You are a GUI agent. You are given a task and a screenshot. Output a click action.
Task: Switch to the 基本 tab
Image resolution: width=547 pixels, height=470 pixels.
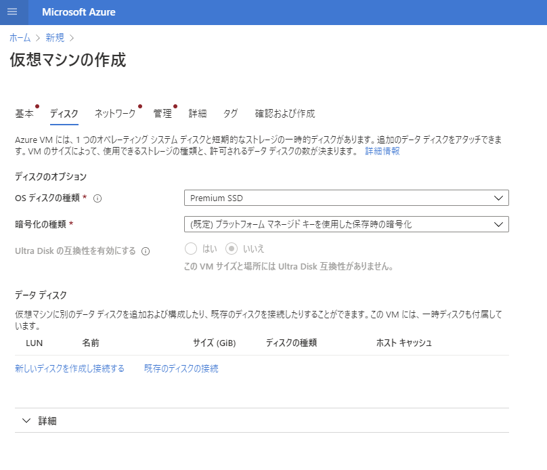[x=24, y=114]
